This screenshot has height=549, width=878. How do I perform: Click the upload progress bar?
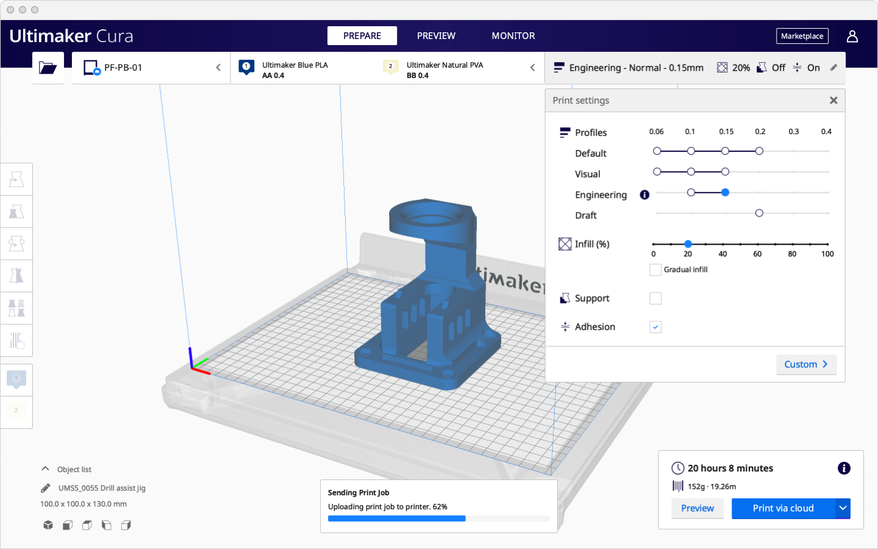[439, 518]
